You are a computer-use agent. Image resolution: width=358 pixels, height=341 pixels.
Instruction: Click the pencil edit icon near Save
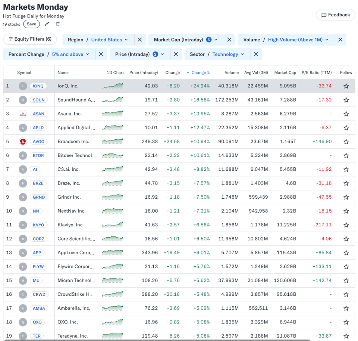point(47,24)
